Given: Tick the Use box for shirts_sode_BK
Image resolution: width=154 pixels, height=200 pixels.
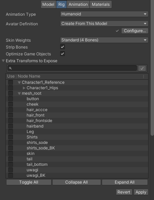Looking at the screenshot, I should pyautogui.click(x=11, y=148).
